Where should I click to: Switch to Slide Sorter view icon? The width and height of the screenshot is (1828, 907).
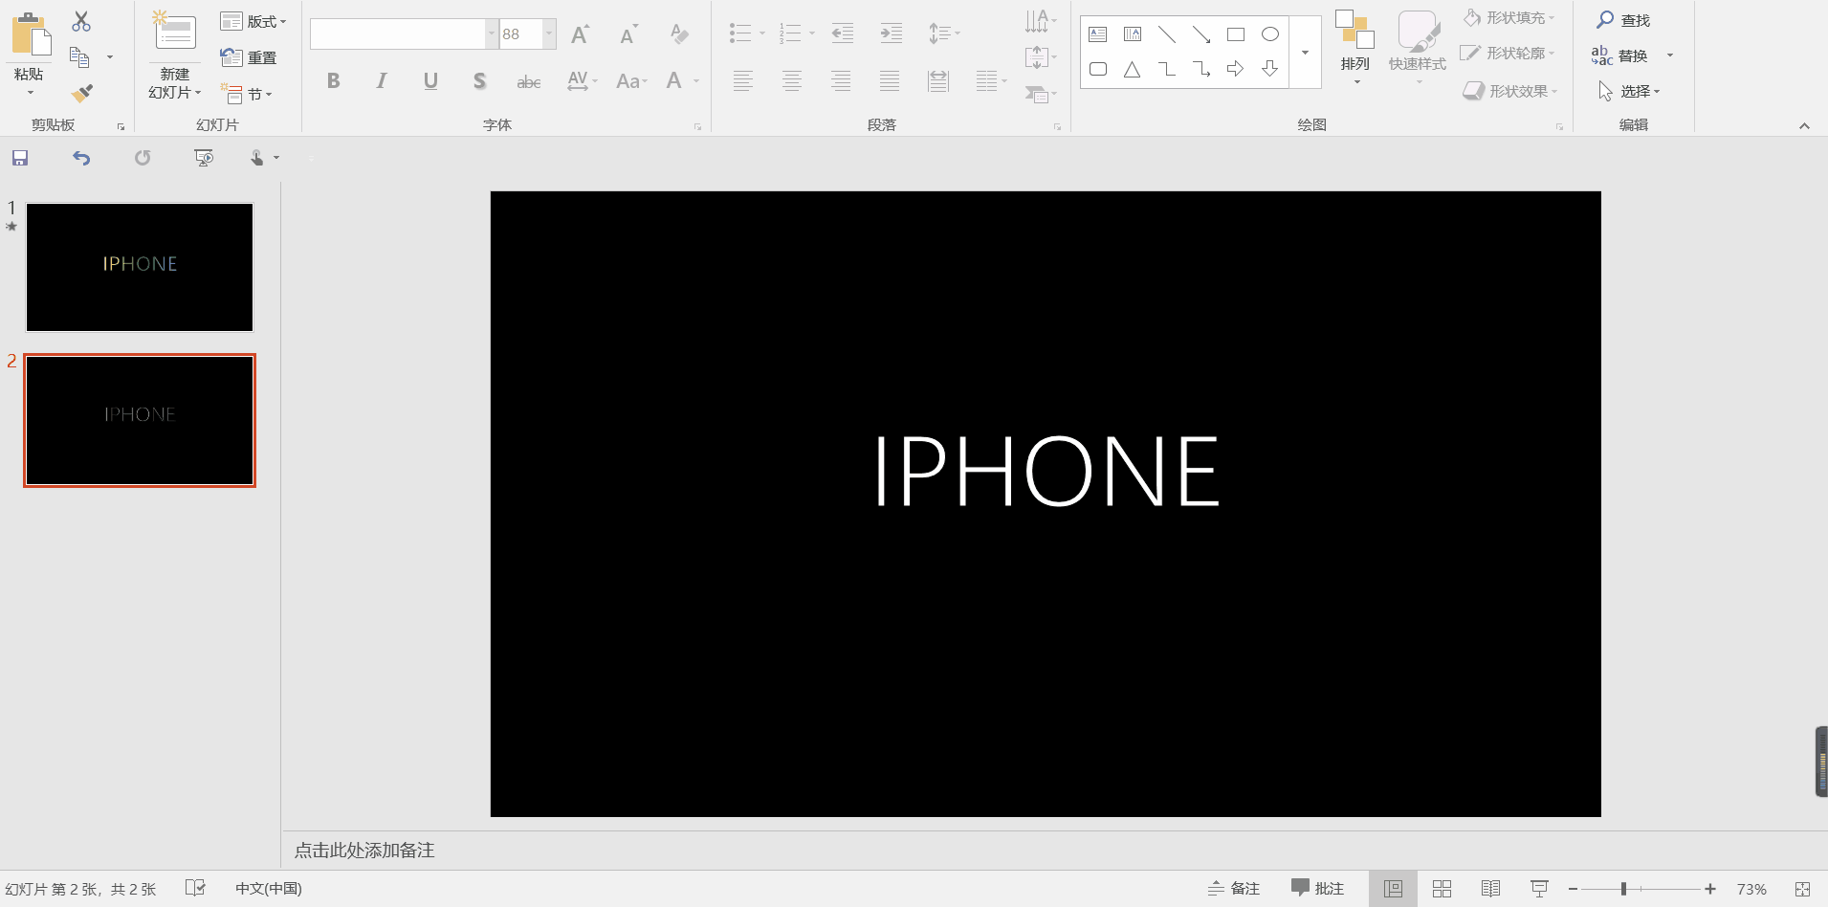1442,889
